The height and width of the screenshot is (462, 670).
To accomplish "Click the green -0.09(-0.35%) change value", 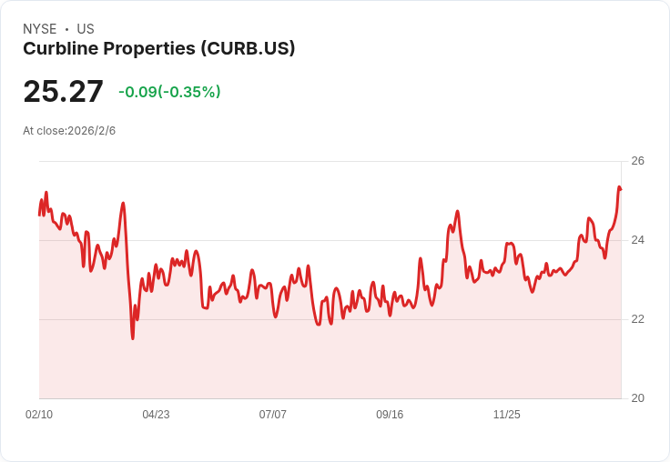I will 169,92.
